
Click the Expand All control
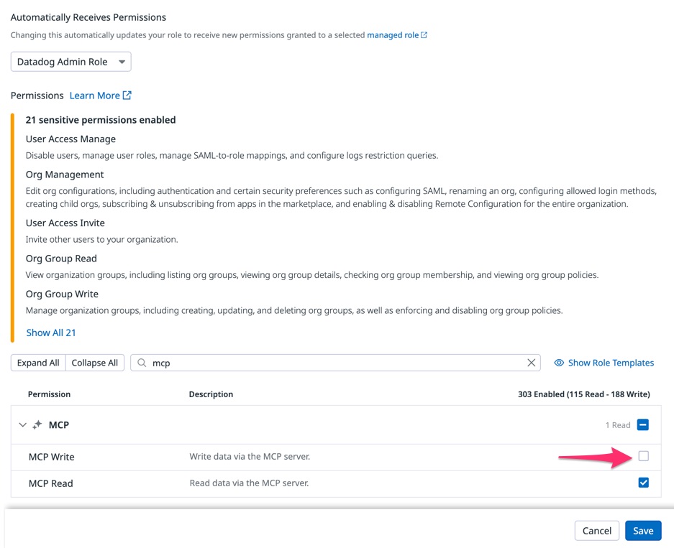37,363
